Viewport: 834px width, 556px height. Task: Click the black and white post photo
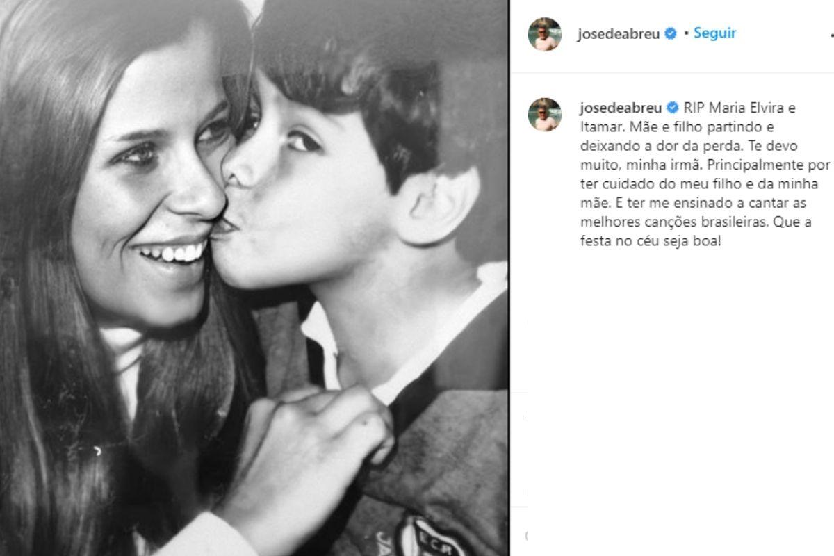[254, 278]
